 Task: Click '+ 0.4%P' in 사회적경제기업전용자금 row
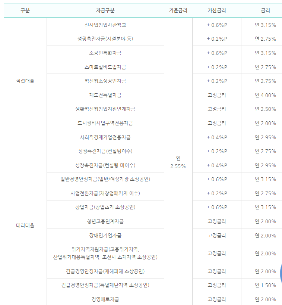[217, 137]
